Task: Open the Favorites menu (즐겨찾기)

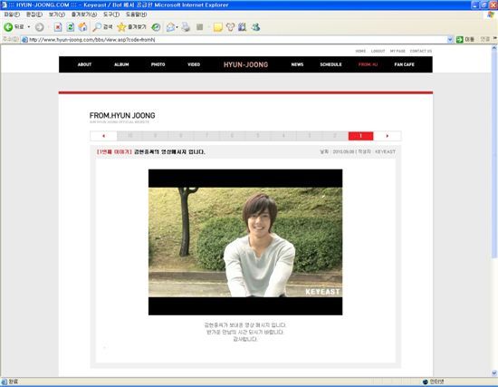Action: (x=84, y=15)
